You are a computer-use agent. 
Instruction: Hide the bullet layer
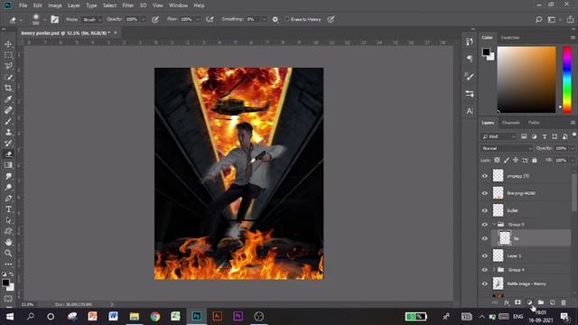tap(485, 210)
